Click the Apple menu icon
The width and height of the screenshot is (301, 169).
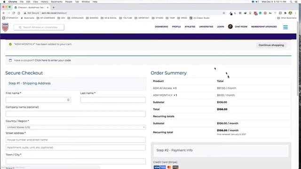(x=4, y=2)
